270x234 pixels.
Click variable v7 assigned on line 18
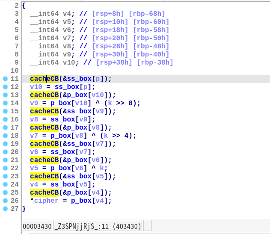[34, 136]
